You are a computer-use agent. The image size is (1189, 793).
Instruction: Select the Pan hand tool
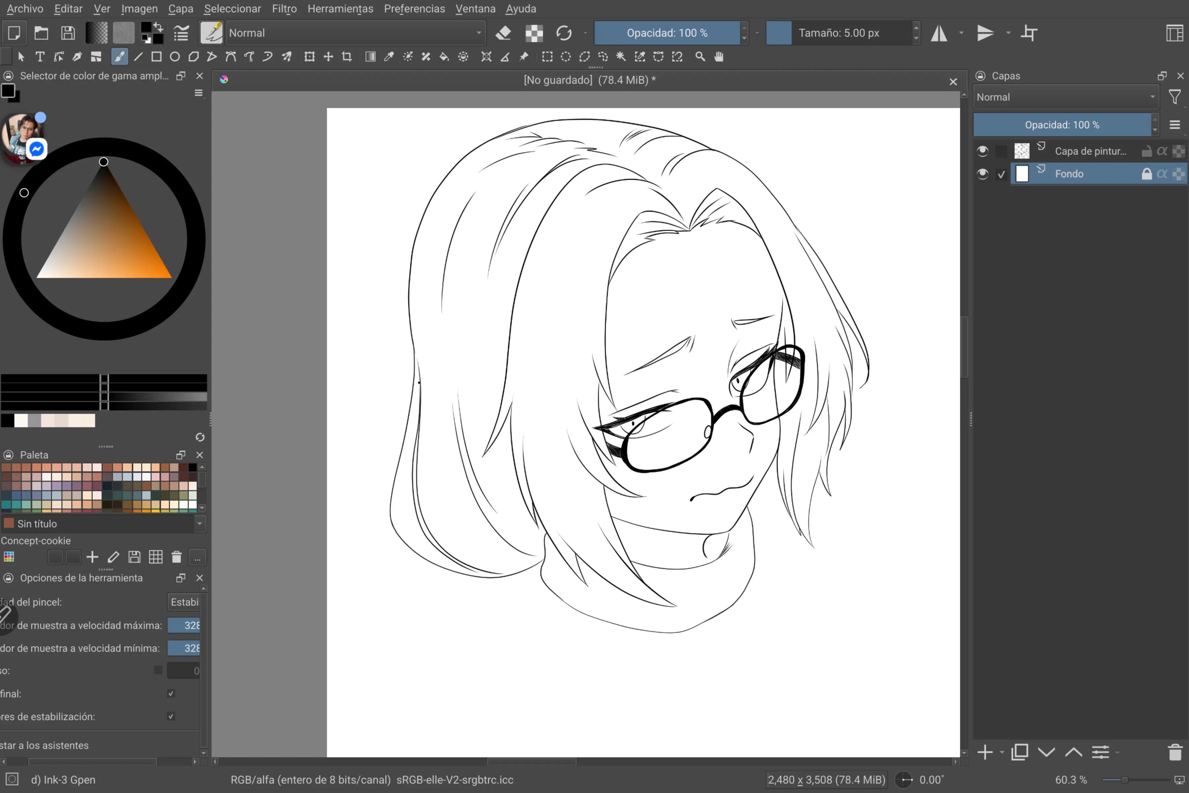point(719,57)
